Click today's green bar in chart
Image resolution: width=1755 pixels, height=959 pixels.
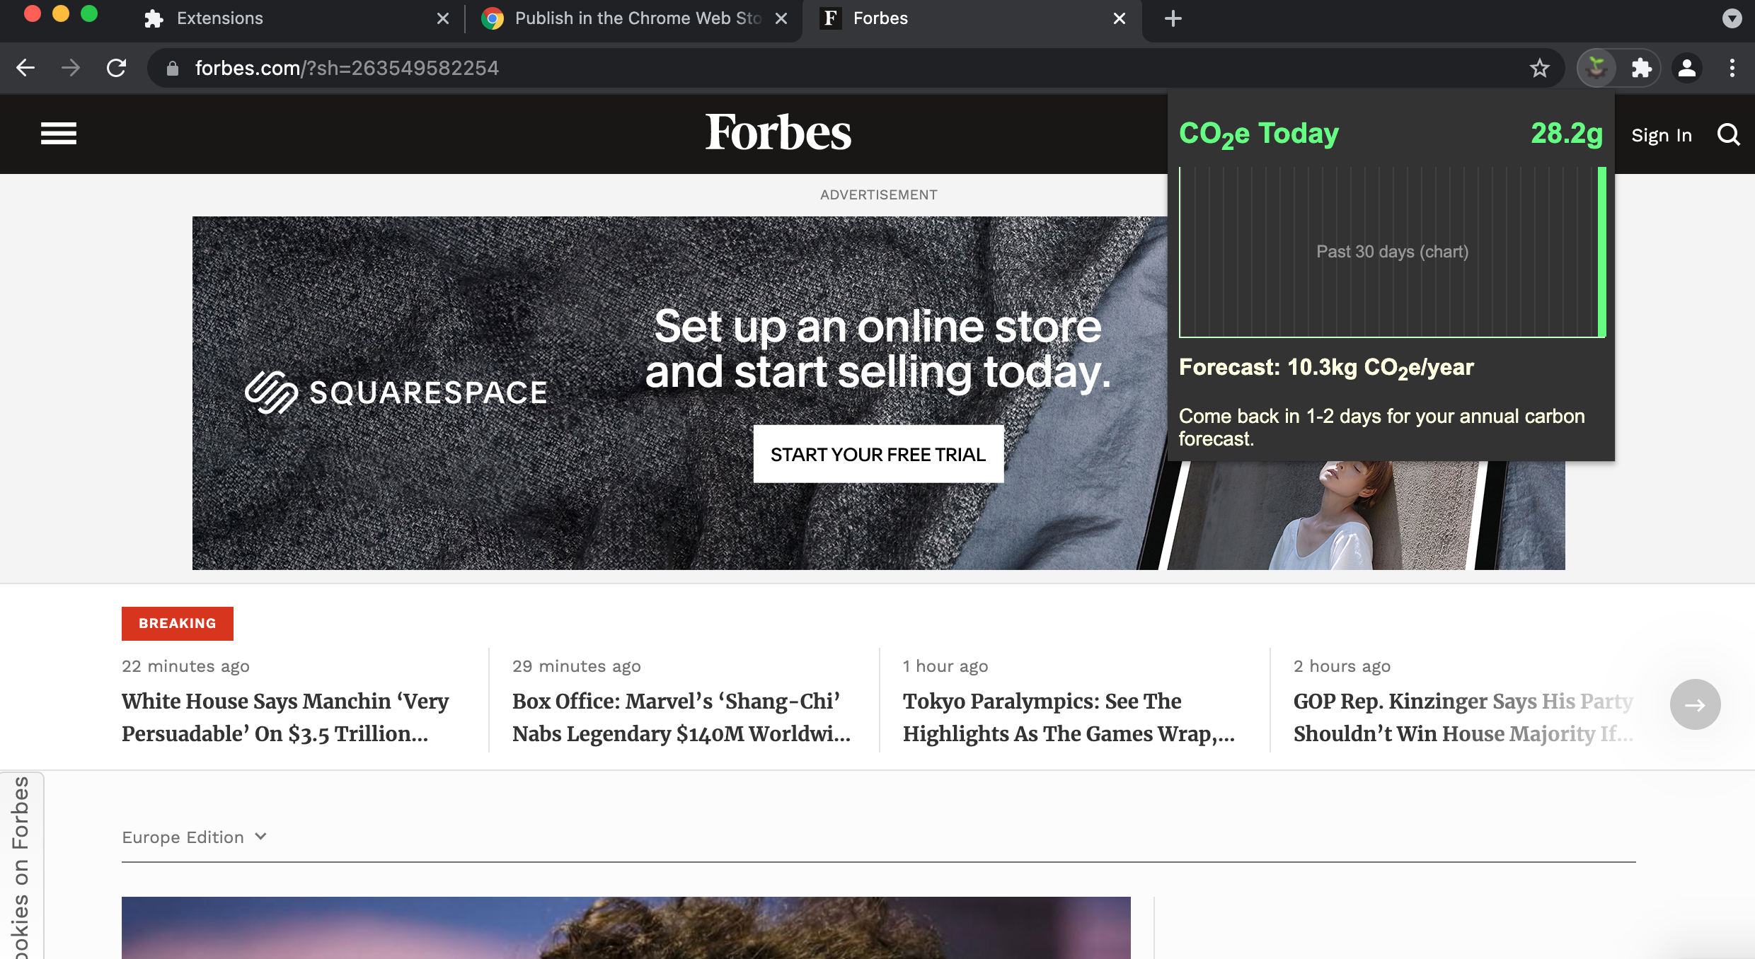coord(1601,252)
